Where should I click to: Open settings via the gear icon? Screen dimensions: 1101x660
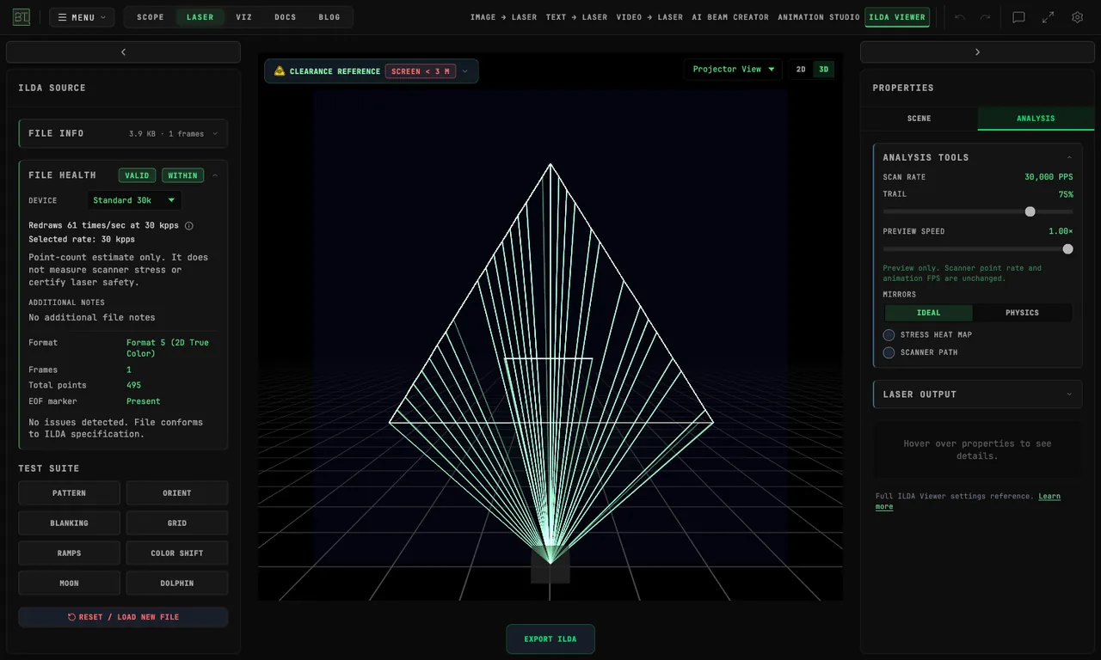tap(1077, 17)
